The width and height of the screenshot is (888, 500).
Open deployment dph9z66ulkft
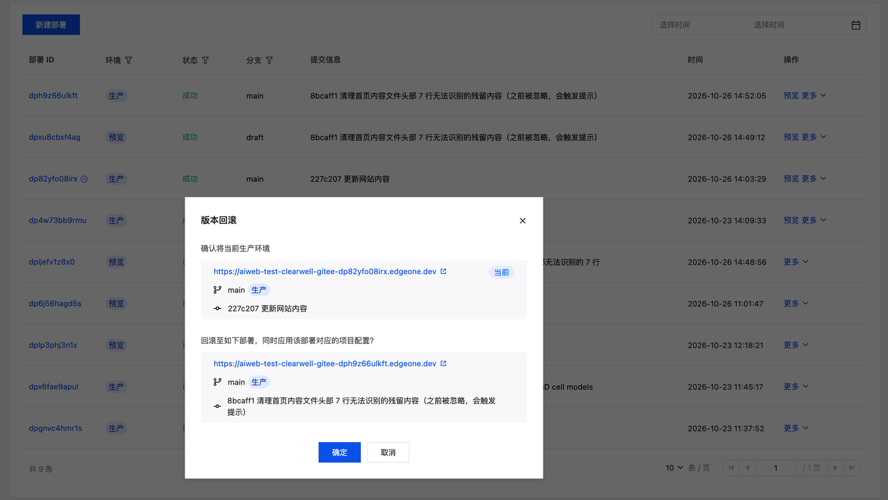[53, 96]
